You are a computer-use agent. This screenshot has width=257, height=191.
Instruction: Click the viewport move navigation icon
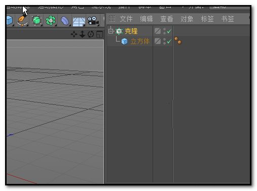(x=74, y=34)
